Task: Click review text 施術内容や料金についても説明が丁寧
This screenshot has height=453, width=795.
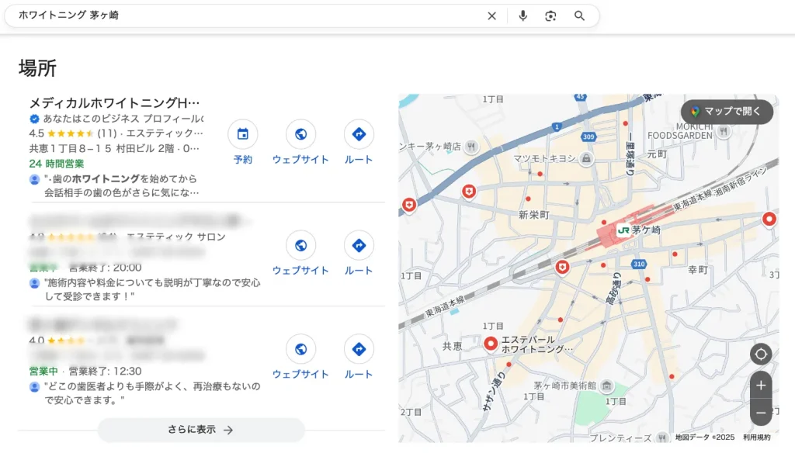Action: pyautogui.click(x=152, y=289)
